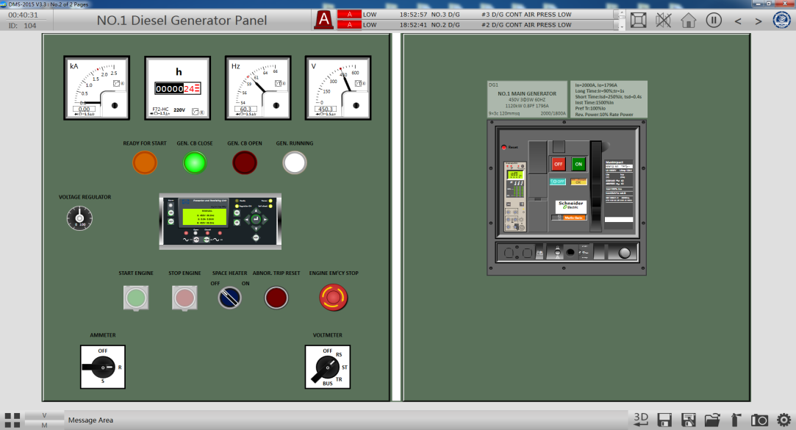This screenshot has width=796, height=430.
Task: Go to the next page arrow
Action: [x=759, y=21]
